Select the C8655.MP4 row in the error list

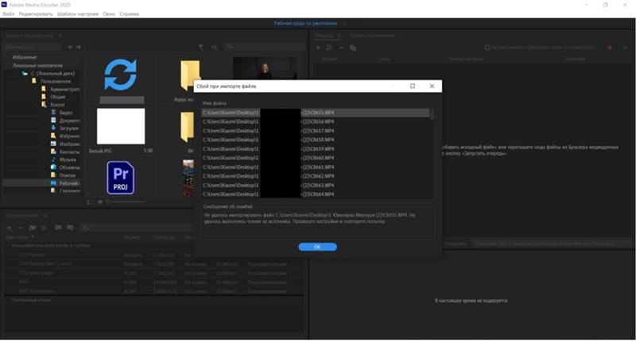coord(315,113)
